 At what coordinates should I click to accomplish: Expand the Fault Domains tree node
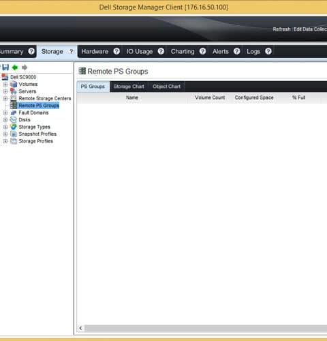tap(5, 113)
